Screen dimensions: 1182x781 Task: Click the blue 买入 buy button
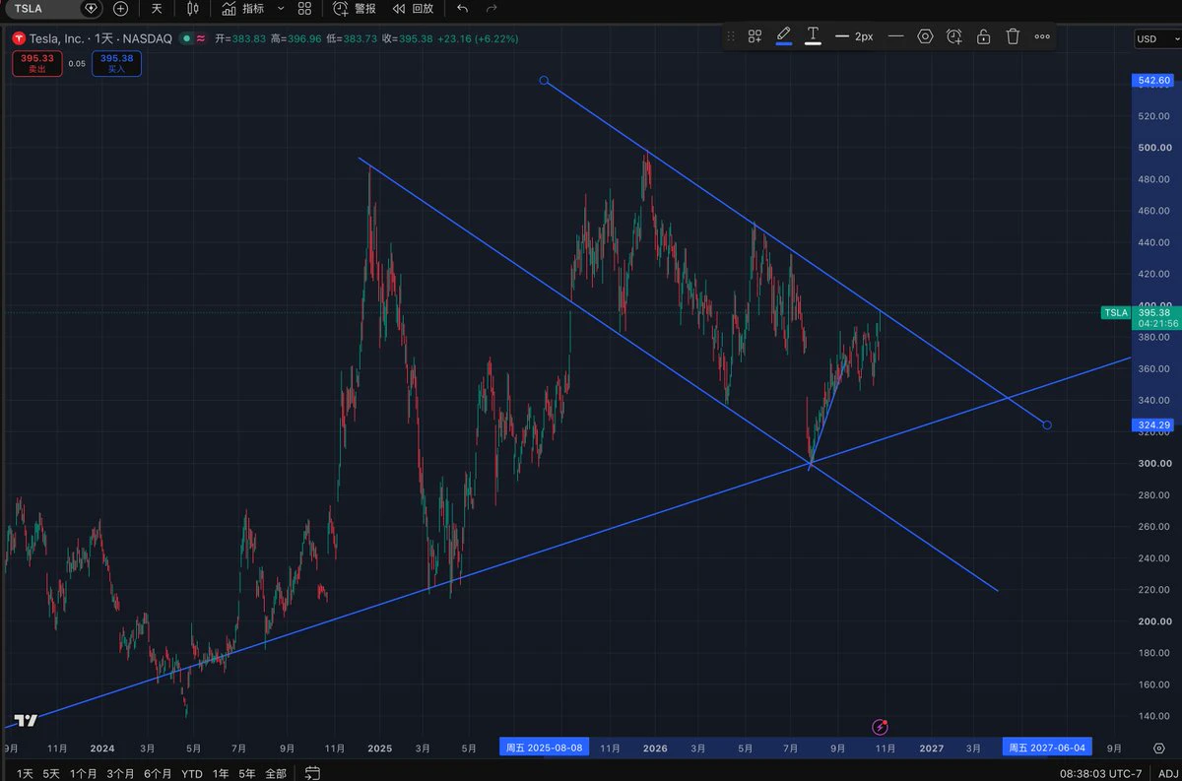pos(116,63)
